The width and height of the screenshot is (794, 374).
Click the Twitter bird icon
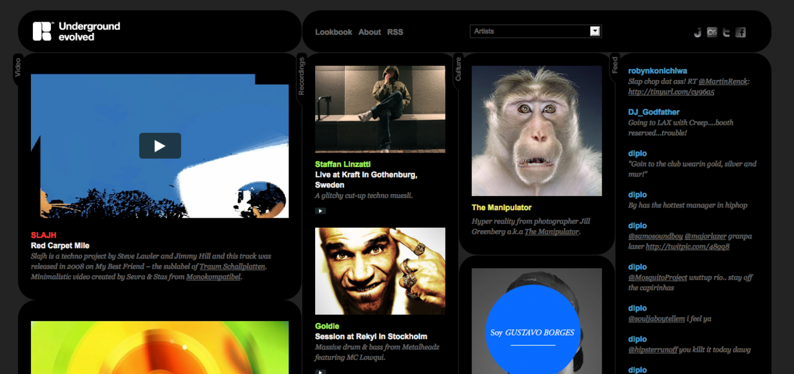726,32
